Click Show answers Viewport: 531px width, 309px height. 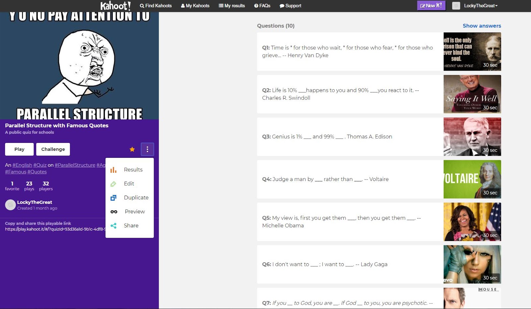(x=482, y=26)
